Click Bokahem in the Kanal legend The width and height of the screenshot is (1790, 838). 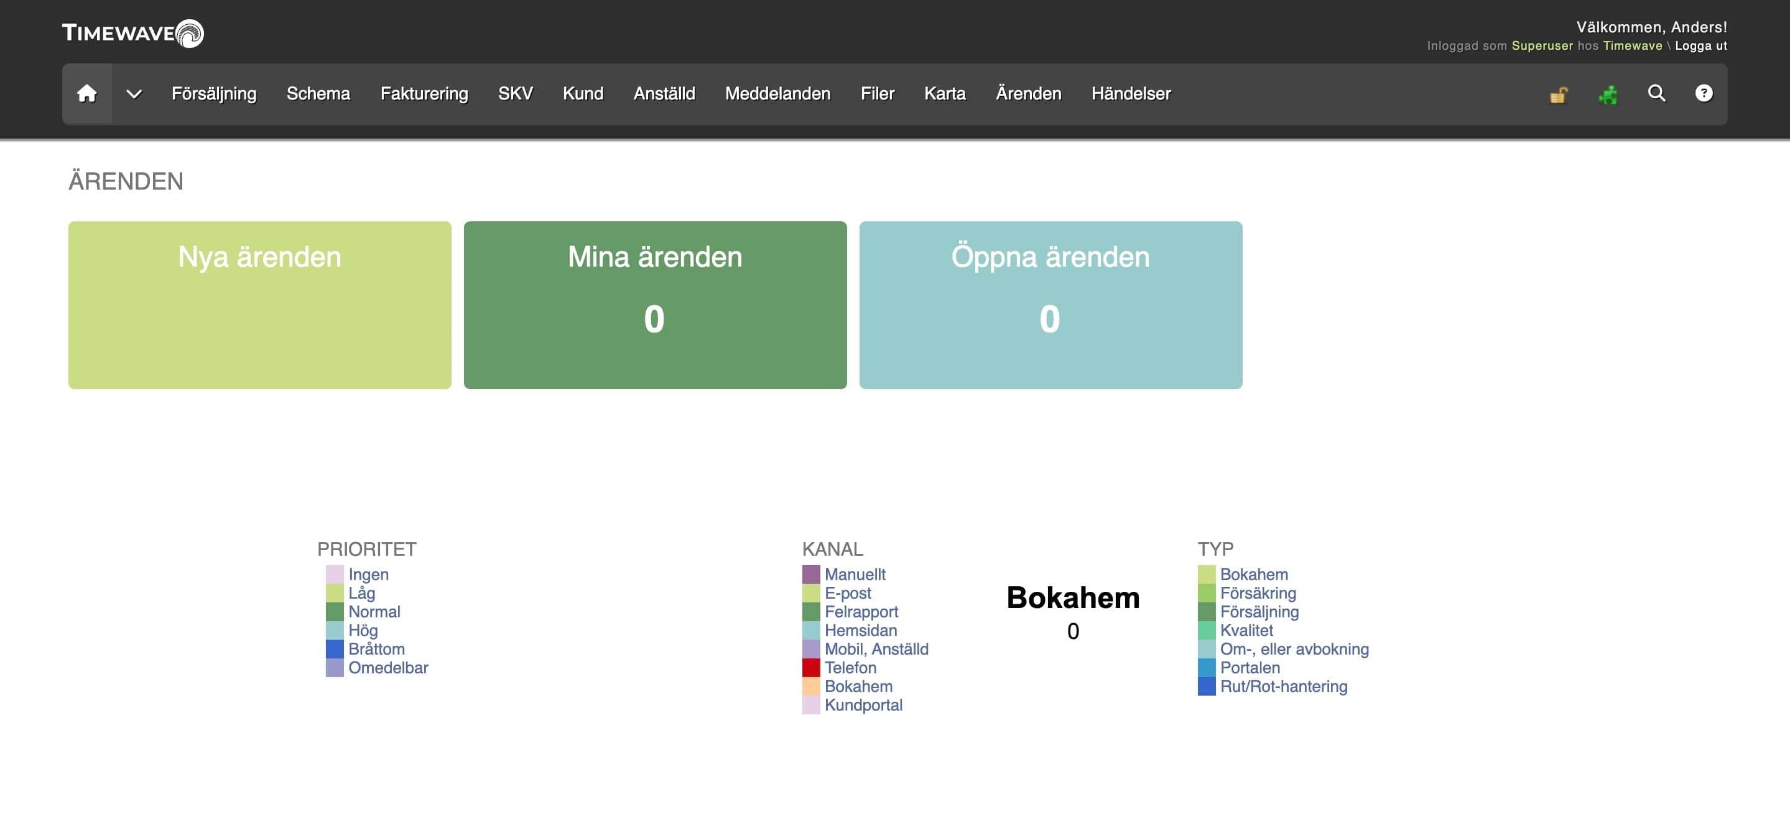tap(858, 687)
